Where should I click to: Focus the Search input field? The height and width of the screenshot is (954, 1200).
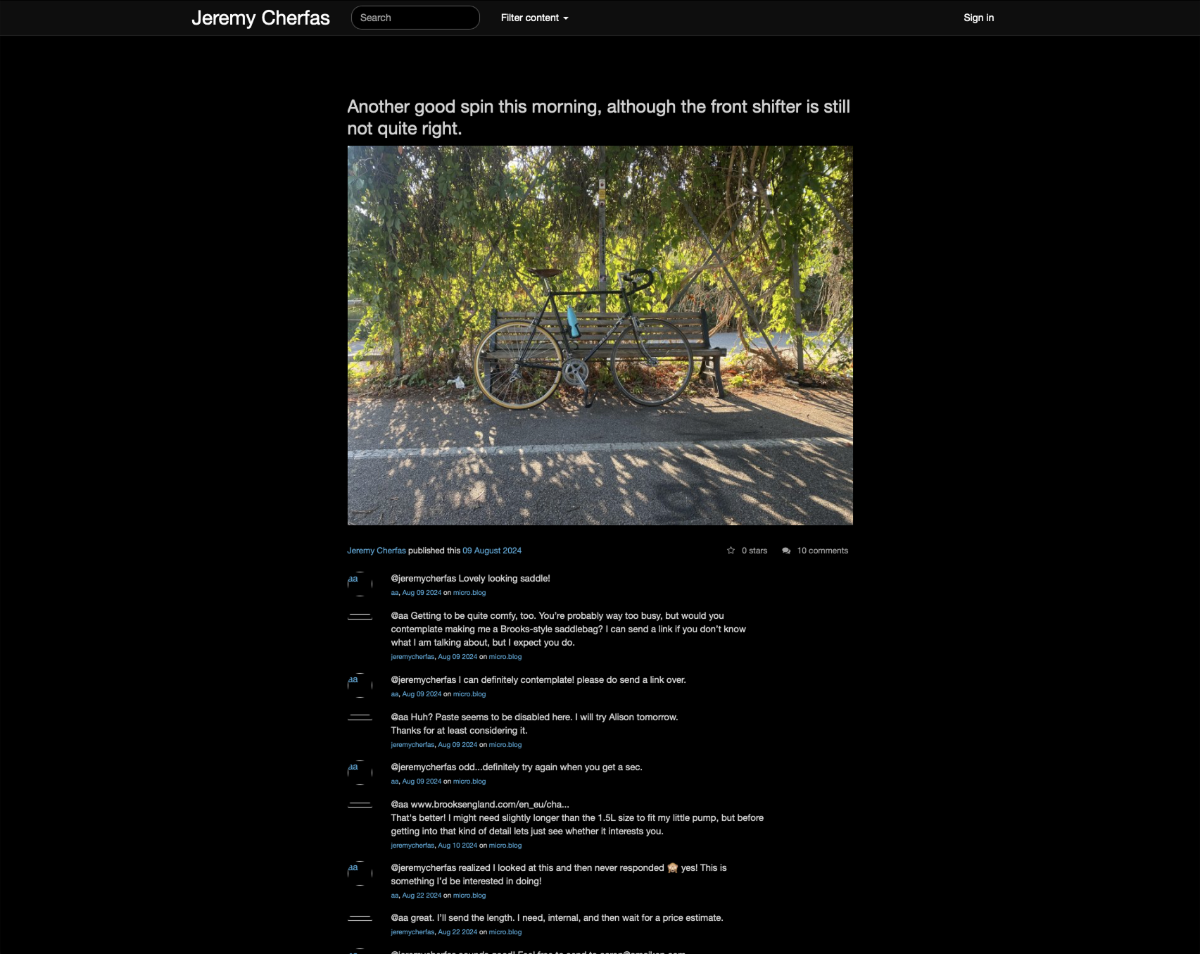coord(415,18)
